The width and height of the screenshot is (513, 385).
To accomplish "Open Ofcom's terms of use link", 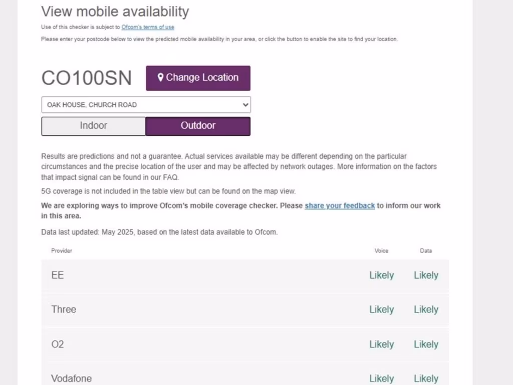I will [x=148, y=27].
